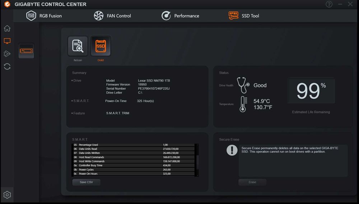This screenshot has width=359, height=204.
Task: Select the Disk0 SSD icon
Action: point(101,46)
